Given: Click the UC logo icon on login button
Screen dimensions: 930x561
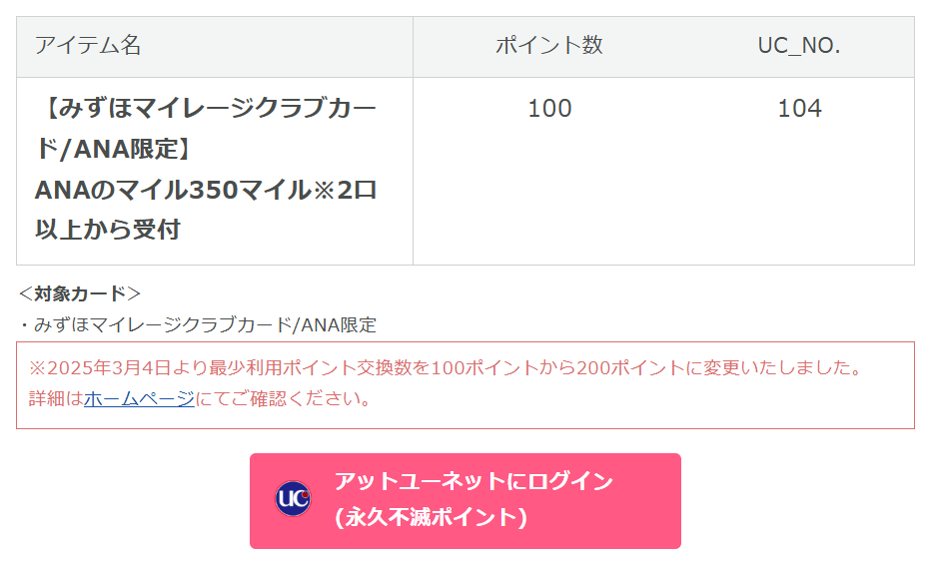Looking at the screenshot, I should coord(293,499).
